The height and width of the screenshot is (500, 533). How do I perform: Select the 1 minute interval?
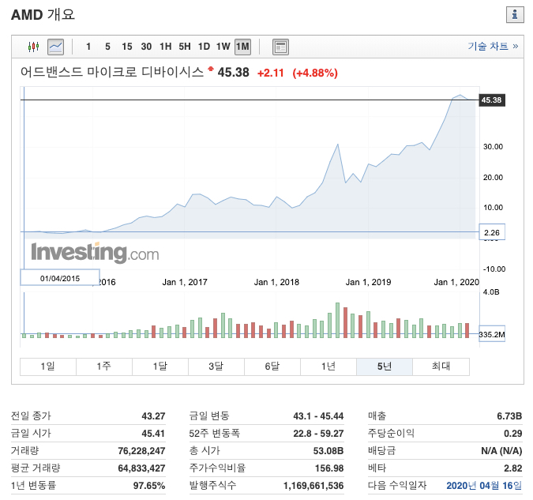coord(88,47)
